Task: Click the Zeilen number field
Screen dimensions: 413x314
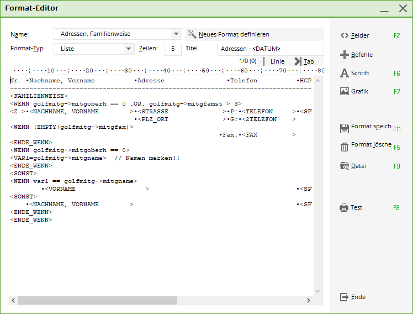Action: pyautogui.click(x=173, y=49)
